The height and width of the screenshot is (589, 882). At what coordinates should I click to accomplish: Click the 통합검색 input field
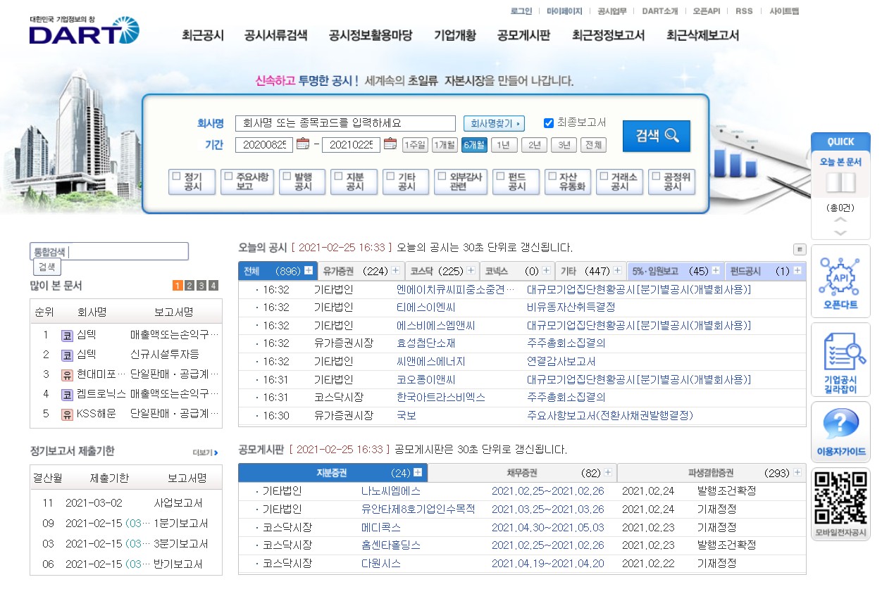pyautogui.click(x=109, y=251)
